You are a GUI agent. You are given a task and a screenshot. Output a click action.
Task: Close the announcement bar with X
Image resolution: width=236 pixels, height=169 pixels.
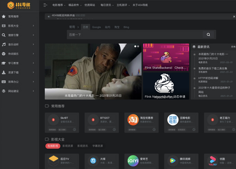(234, 17)
